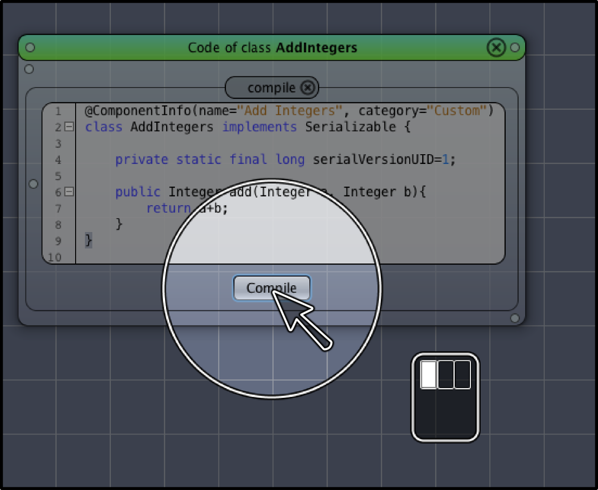The height and width of the screenshot is (490, 598).
Task: Click the connector circle right of the close button
Action: (515, 47)
